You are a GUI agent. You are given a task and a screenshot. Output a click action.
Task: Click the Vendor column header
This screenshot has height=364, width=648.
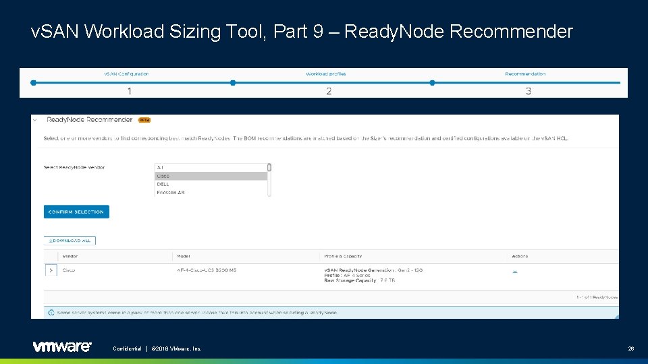click(x=70, y=256)
